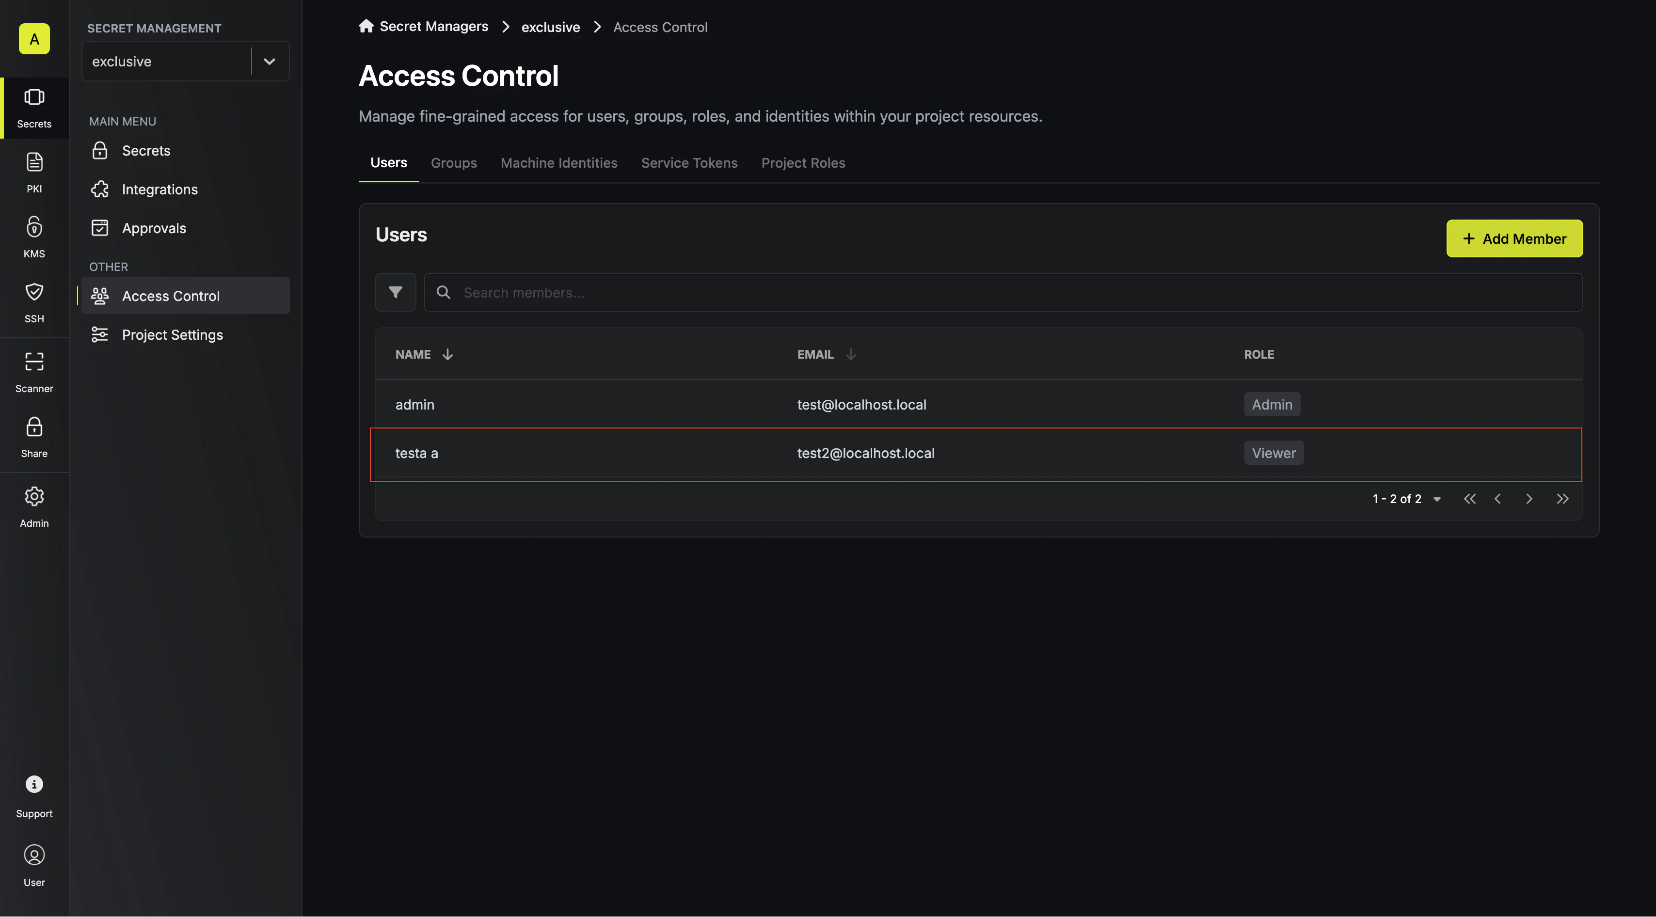Open the KMS section icon
The width and height of the screenshot is (1656, 917).
click(x=34, y=237)
